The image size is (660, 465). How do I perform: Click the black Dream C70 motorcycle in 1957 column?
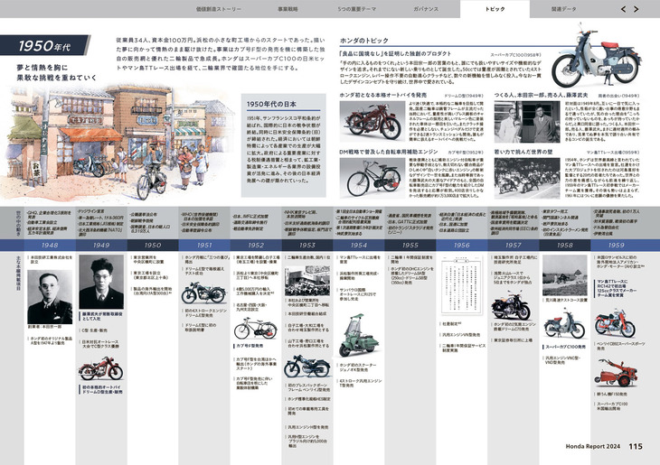pyautogui.click(x=511, y=307)
